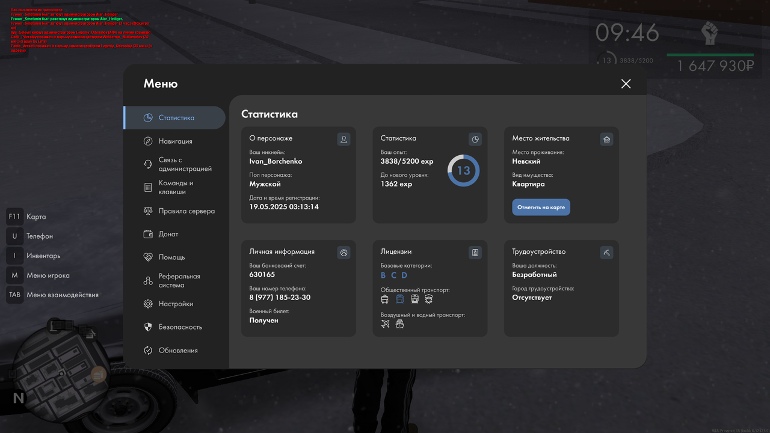Close the Меню window with X
Screen dimensions: 770x433
tap(626, 84)
